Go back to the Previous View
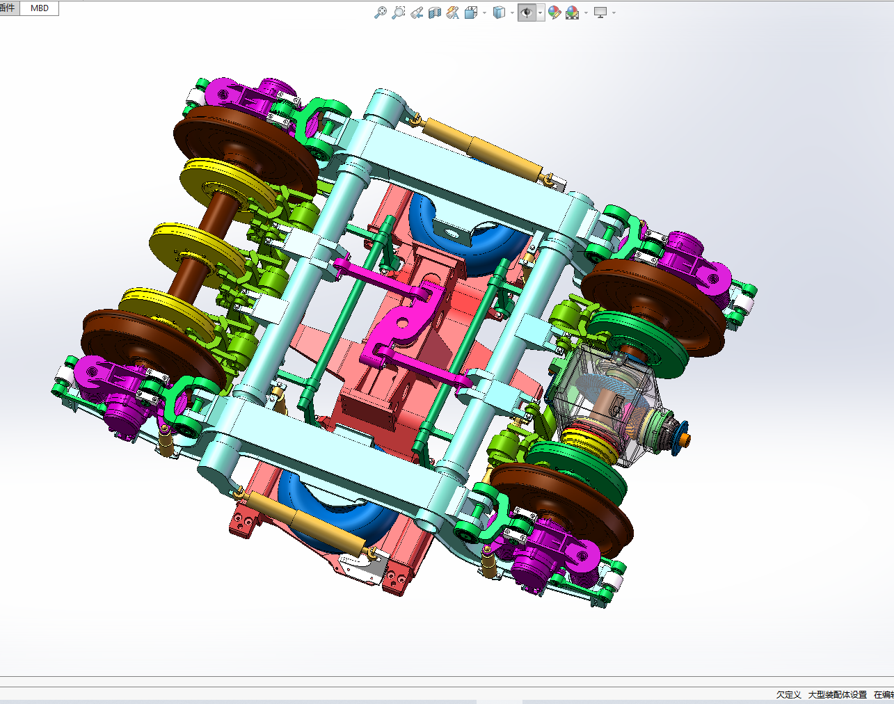The height and width of the screenshot is (704, 894). click(416, 13)
